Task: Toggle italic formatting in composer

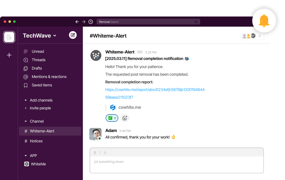Action: [x=100, y=153]
